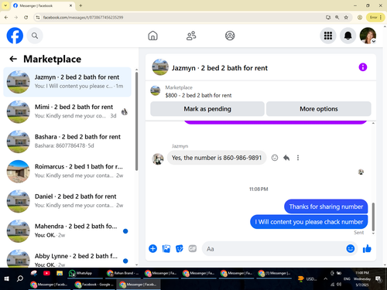This screenshot has height=290, width=387.
Task: Click the Facebook search magnifier icon
Action: pos(35,36)
